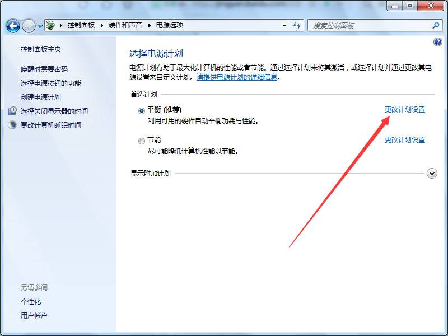Viewport: 448px width, 336px height.
Task: Open help with the question mark icon
Action: click(x=438, y=43)
